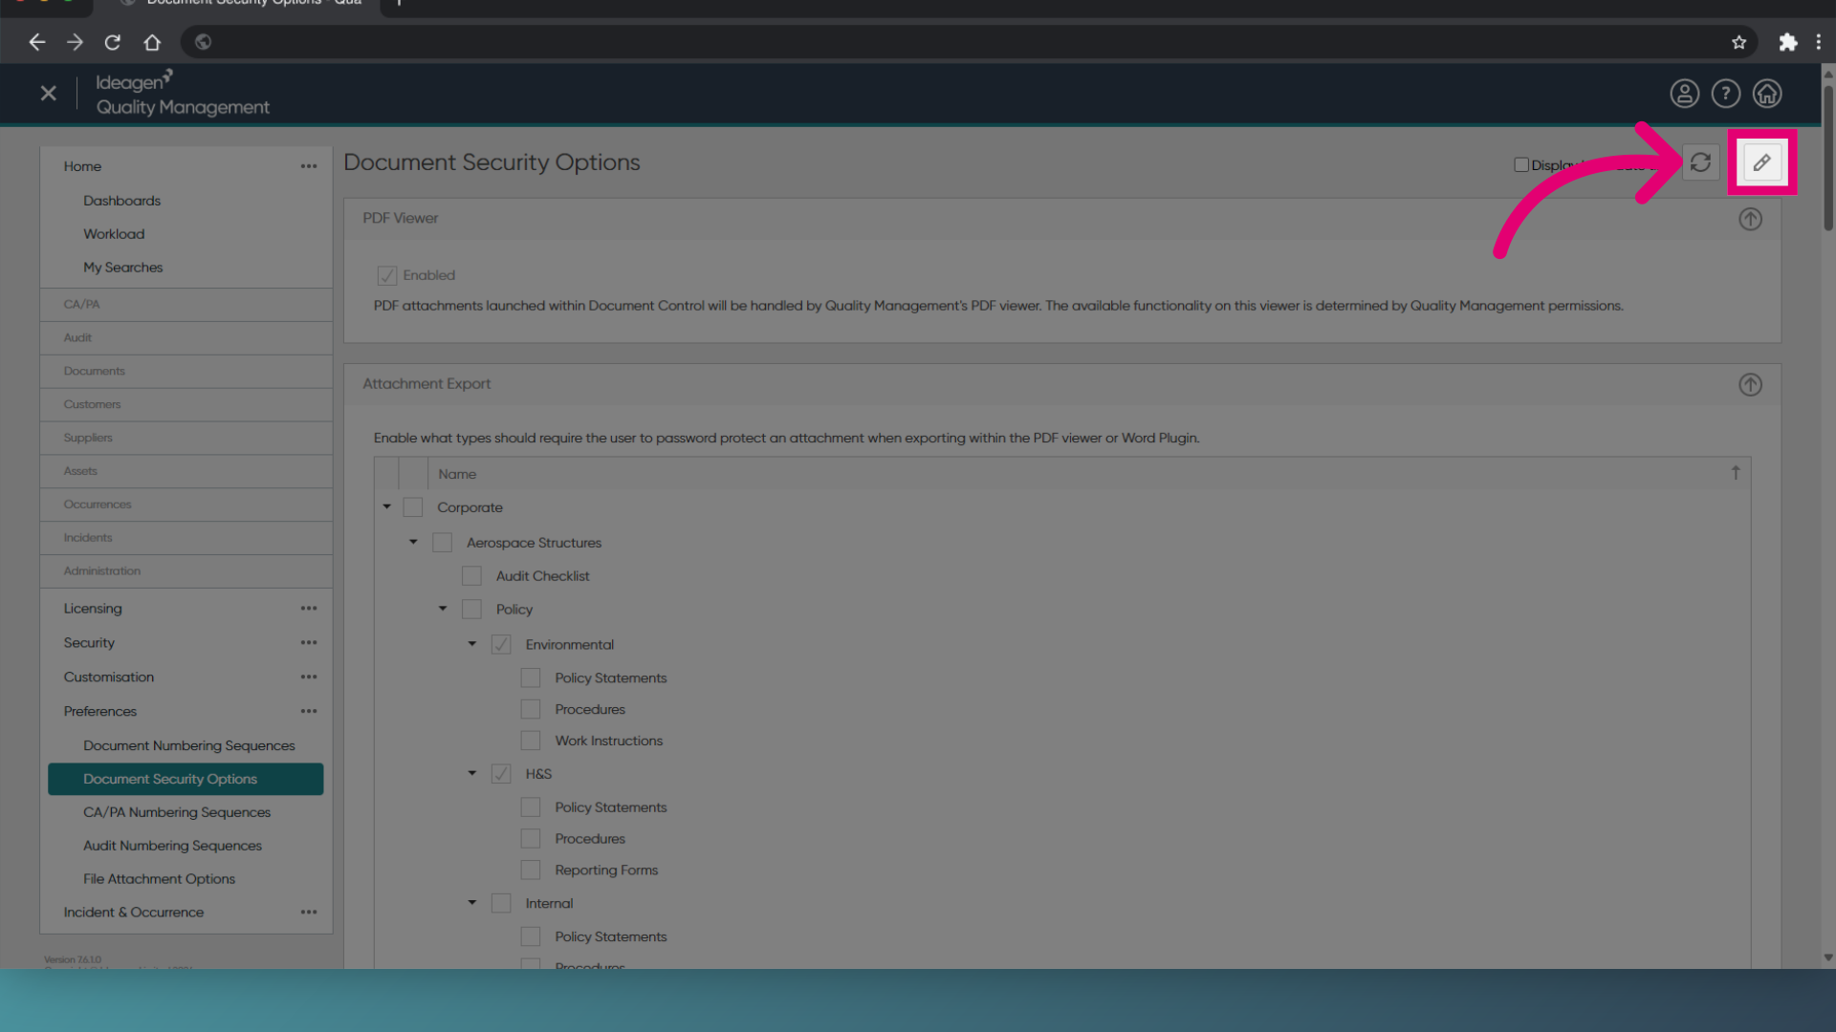Click the Ideagen Quality Management logo
Image resolution: width=1836 pixels, height=1032 pixels.
pyautogui.click(x=183, y=94)
